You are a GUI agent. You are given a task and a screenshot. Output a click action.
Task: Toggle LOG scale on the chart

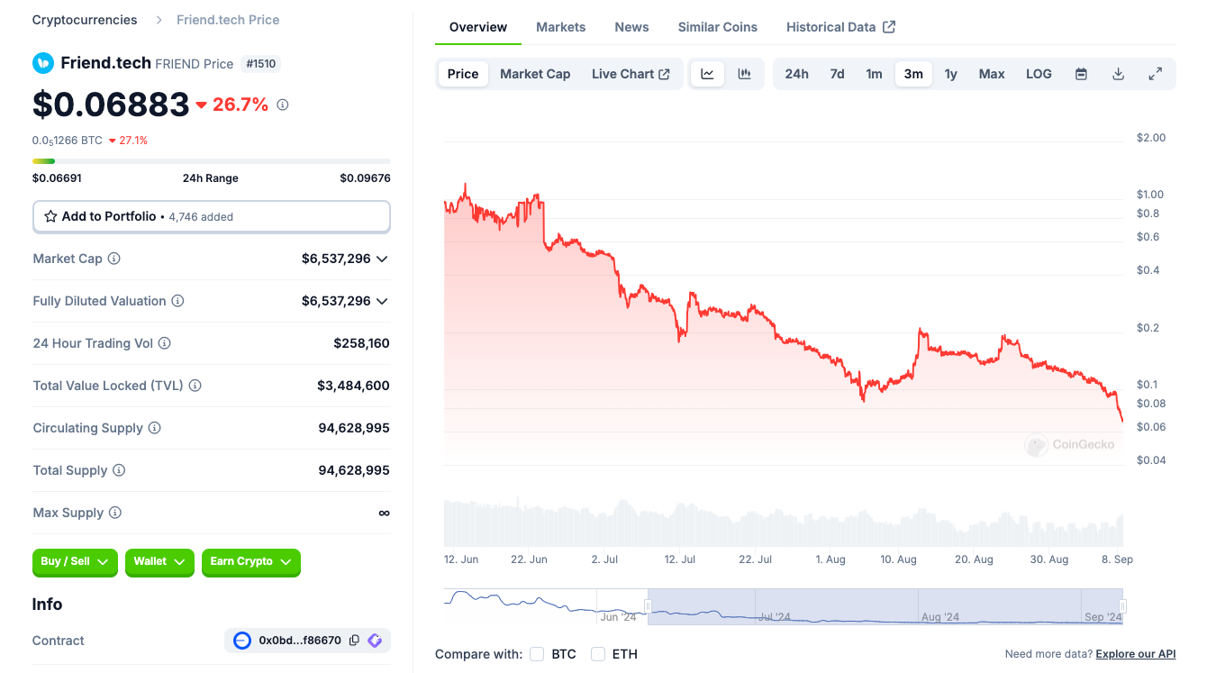coord(1039,74)
